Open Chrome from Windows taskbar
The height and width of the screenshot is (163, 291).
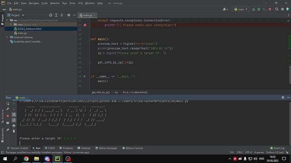click(26, 159)
